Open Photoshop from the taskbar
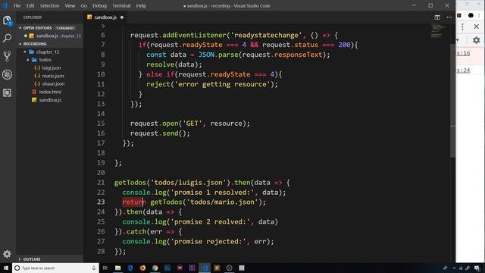 coord(167,268)
